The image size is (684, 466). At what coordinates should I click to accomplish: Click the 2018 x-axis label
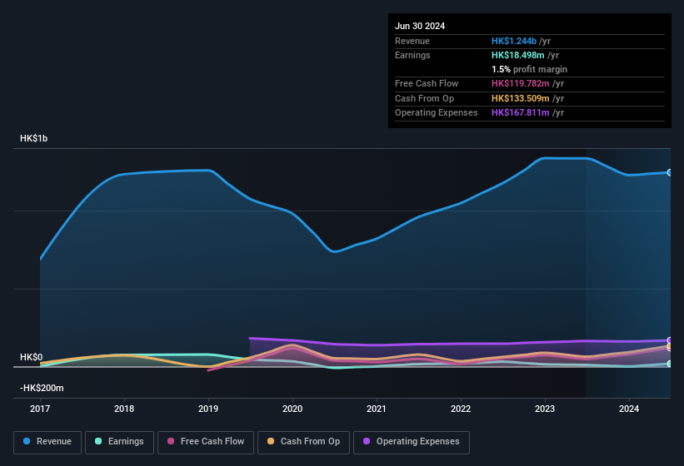coord(124,409)
